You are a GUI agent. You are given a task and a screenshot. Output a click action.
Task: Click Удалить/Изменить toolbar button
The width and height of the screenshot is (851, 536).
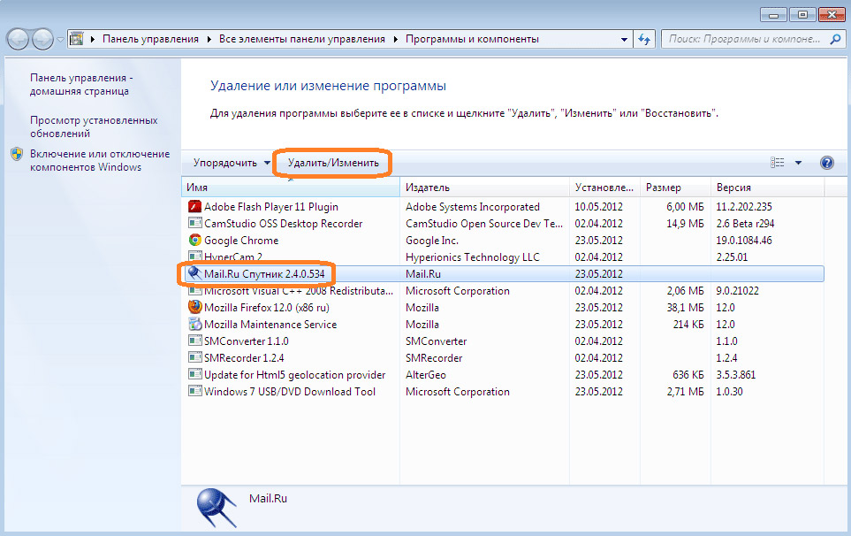click(333, 163)
